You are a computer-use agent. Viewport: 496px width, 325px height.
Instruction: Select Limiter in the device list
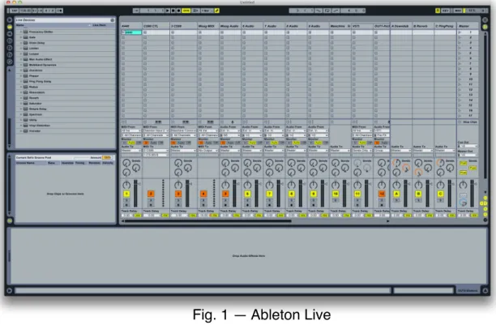click(x=34, y=48)
